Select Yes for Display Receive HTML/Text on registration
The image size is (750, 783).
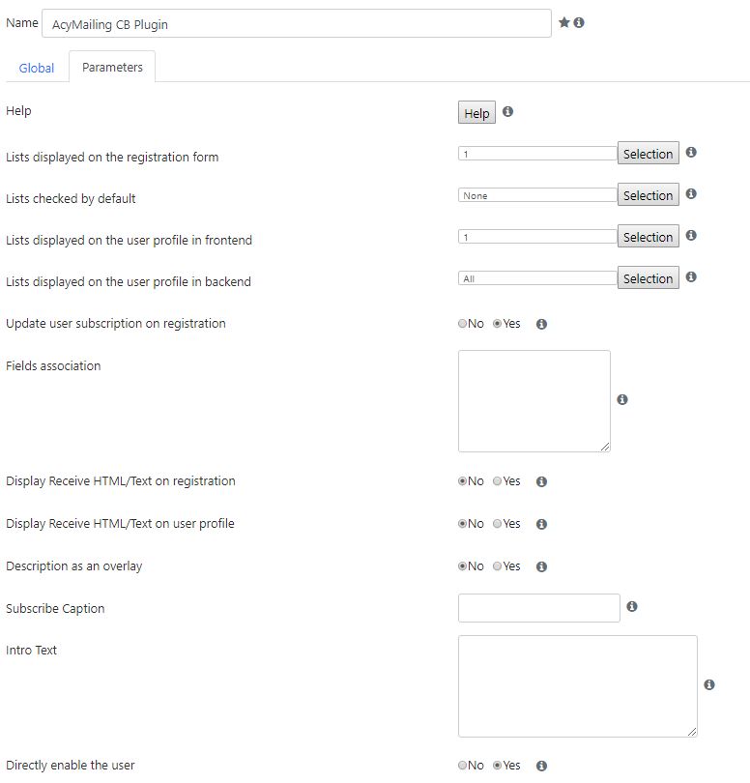tap(498, 480)
